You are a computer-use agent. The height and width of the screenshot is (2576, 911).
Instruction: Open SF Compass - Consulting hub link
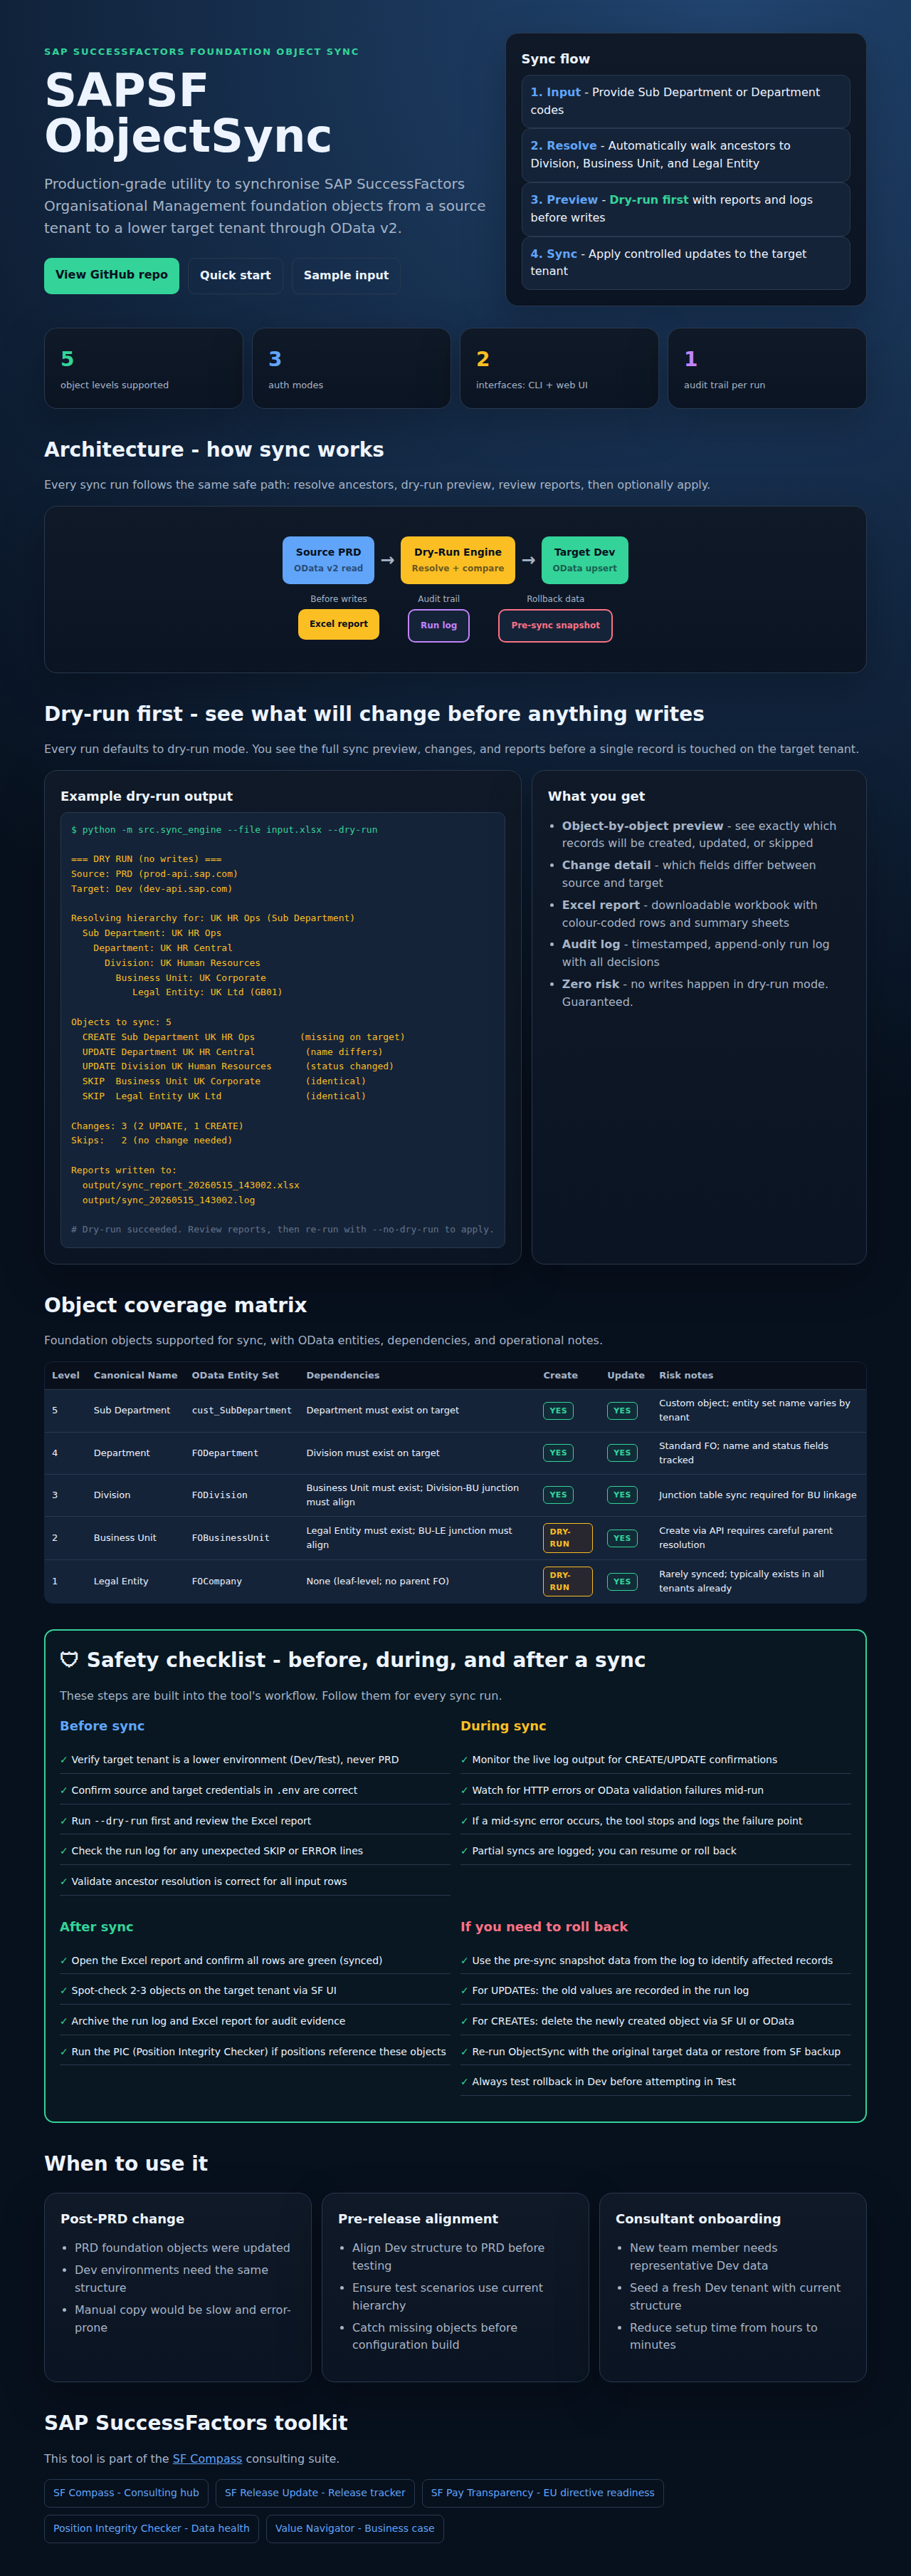point(126,2492)
